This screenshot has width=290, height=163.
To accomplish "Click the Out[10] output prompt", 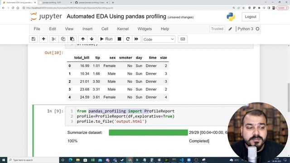I will (x=54, y=53).
